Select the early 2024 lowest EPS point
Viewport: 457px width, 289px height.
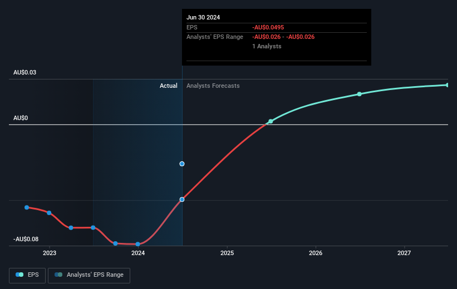coord(138,244)
